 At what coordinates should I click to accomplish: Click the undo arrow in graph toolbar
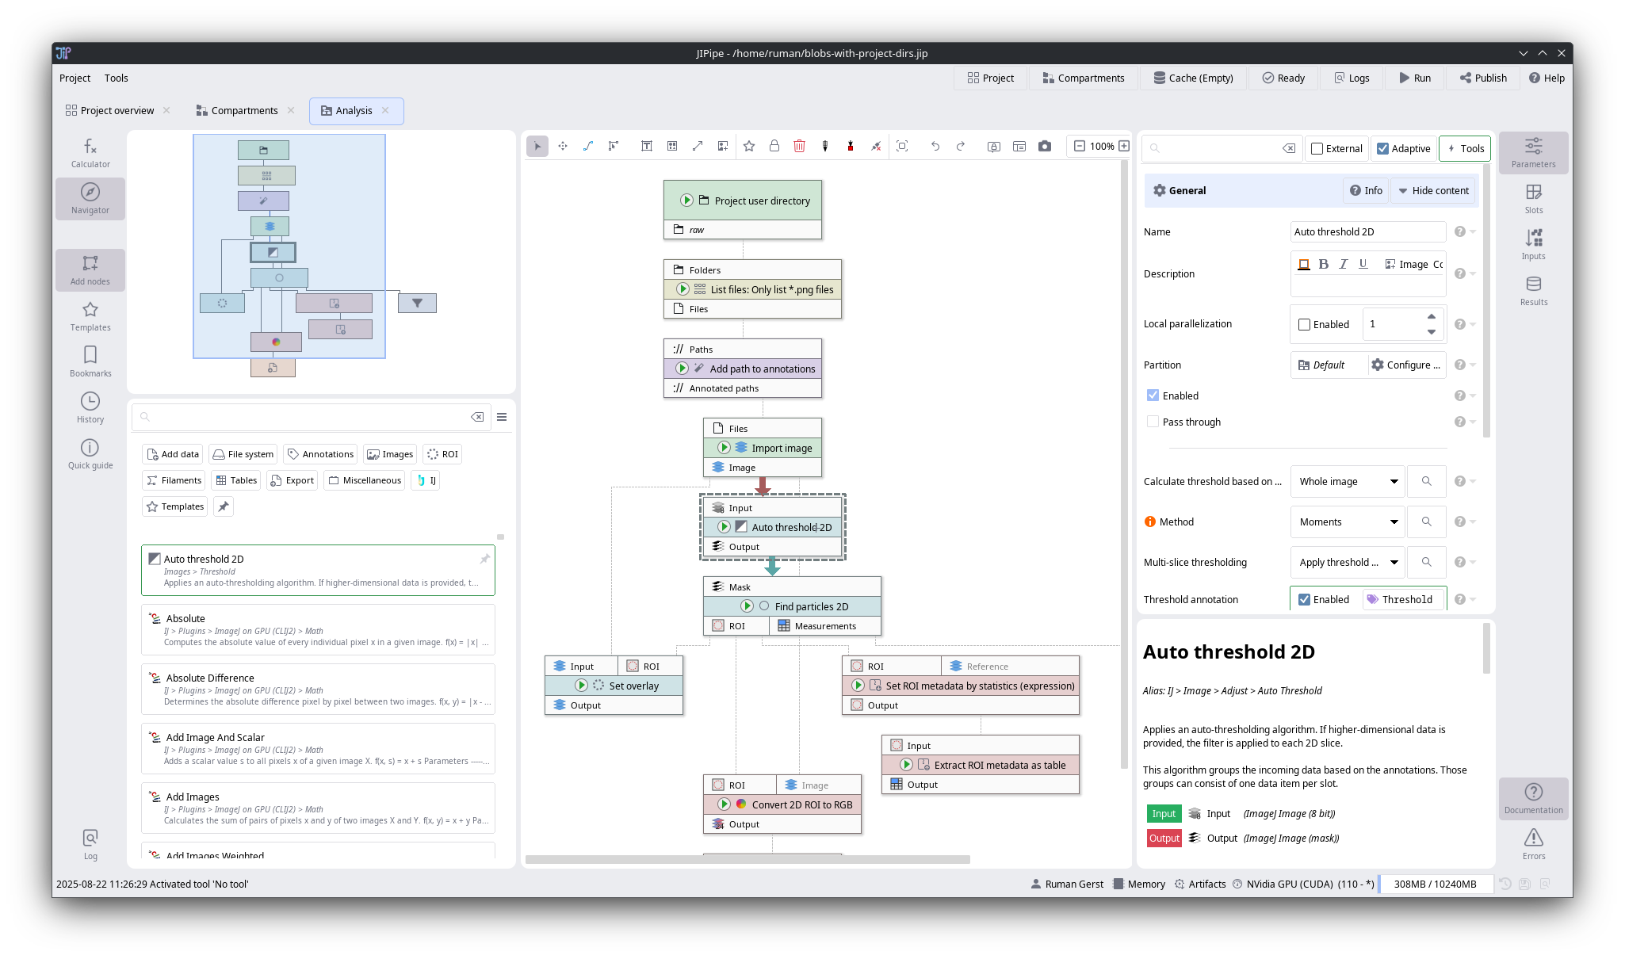coord(935,146)
